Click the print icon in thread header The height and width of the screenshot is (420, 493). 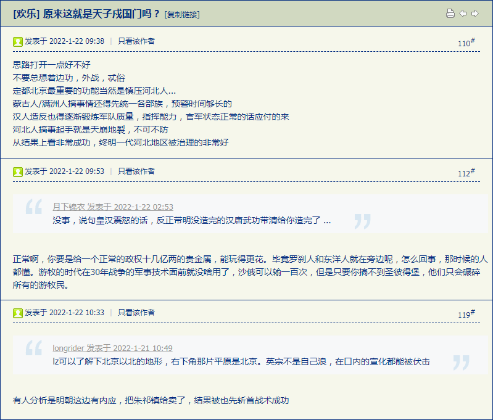(x=450, y=14)
